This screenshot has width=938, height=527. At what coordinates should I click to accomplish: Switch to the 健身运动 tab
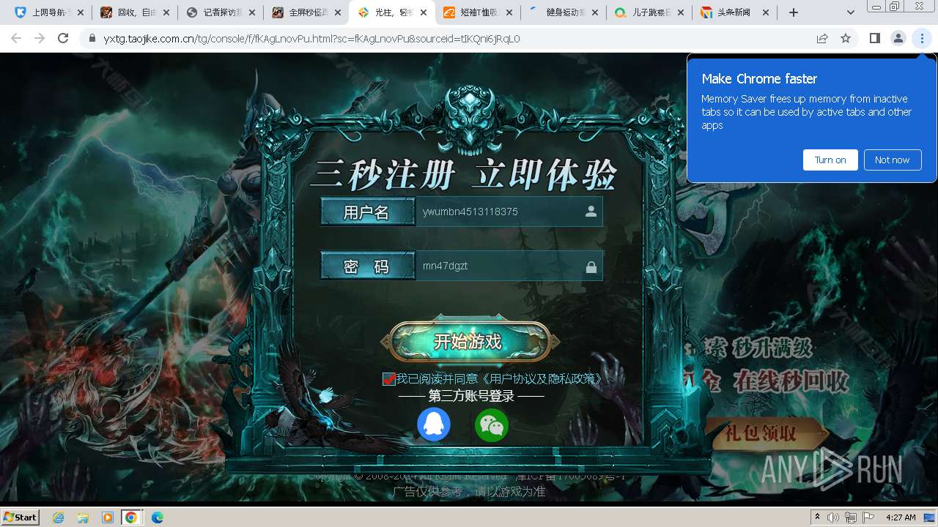coord(564,12)
